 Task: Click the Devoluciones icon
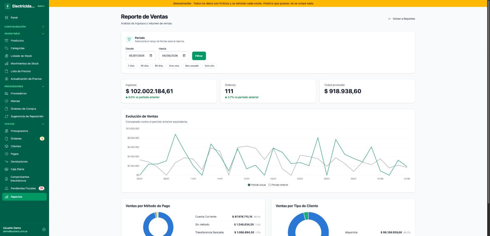(x=6, y=162)
